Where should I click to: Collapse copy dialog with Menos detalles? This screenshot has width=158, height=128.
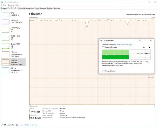coord(108,71)
